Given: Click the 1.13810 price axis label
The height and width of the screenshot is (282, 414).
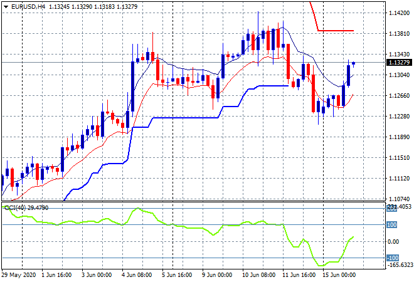Looking at the screenshot, I should pyautogui.click(x=400, y=33).
